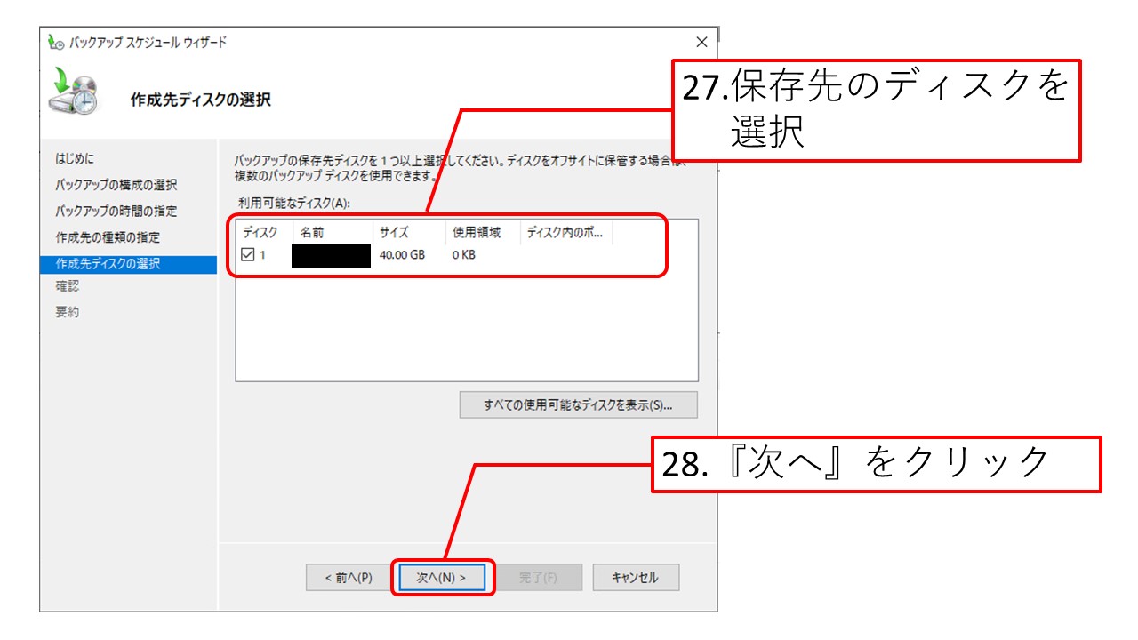Click the ディスク column header

coord(260,233)
